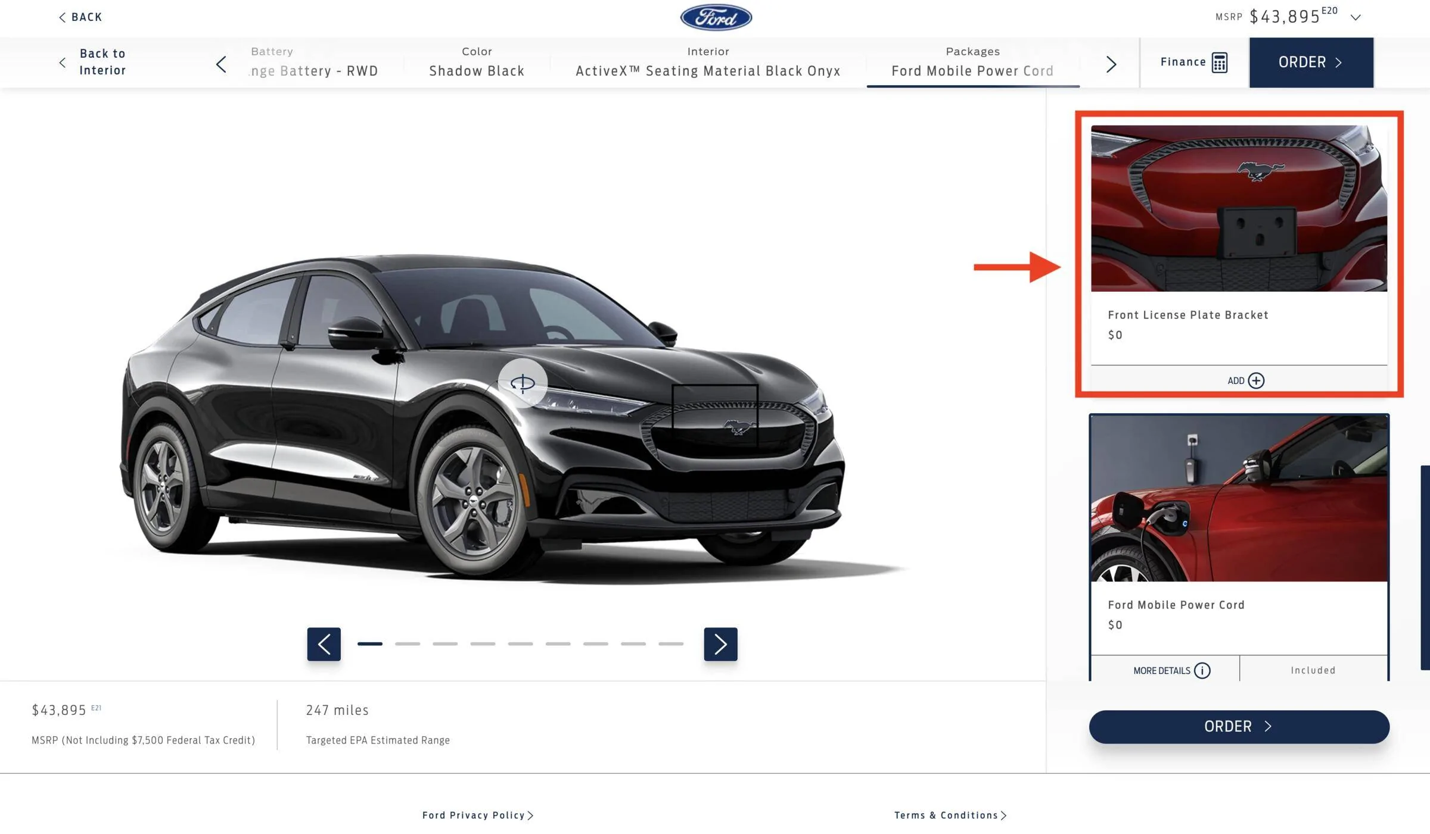Click the front license plate hotspot on car
Viewport: 1430px width, 834px height.
[714, 415]
